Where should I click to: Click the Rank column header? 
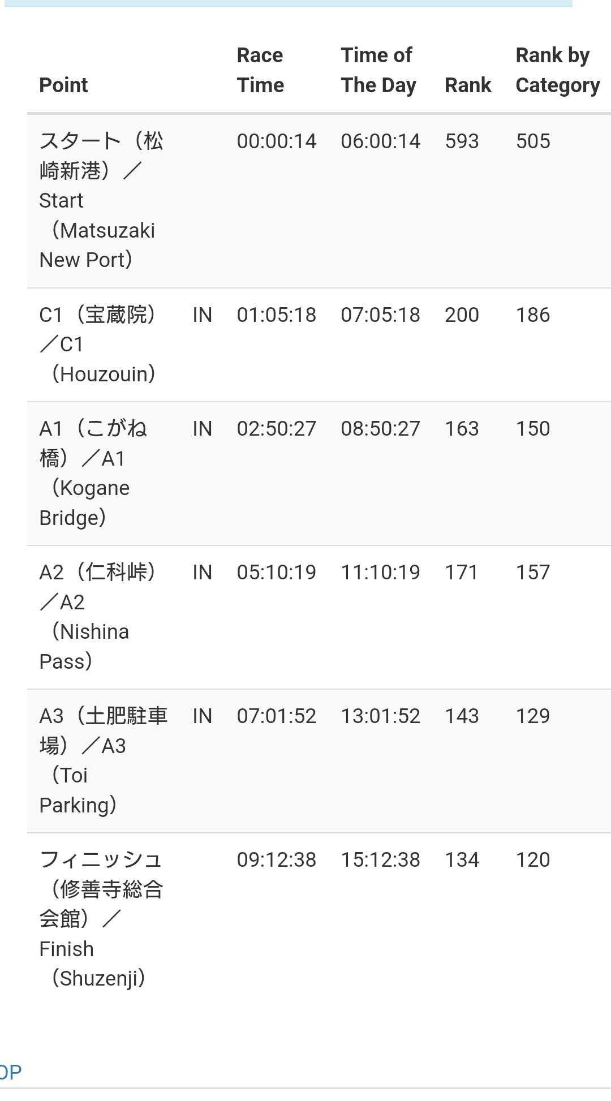tap(467, 85)
